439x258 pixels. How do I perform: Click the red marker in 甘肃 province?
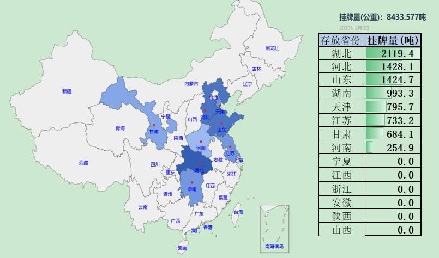coord(154,125)
